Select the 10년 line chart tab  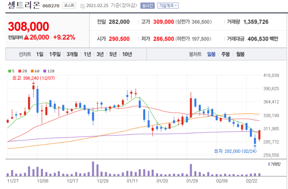pyautogui.click(x=127, y=54)
